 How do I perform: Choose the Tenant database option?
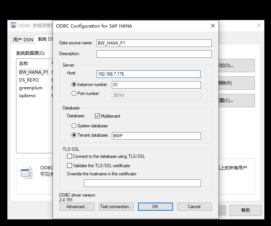tap(74, 135)
